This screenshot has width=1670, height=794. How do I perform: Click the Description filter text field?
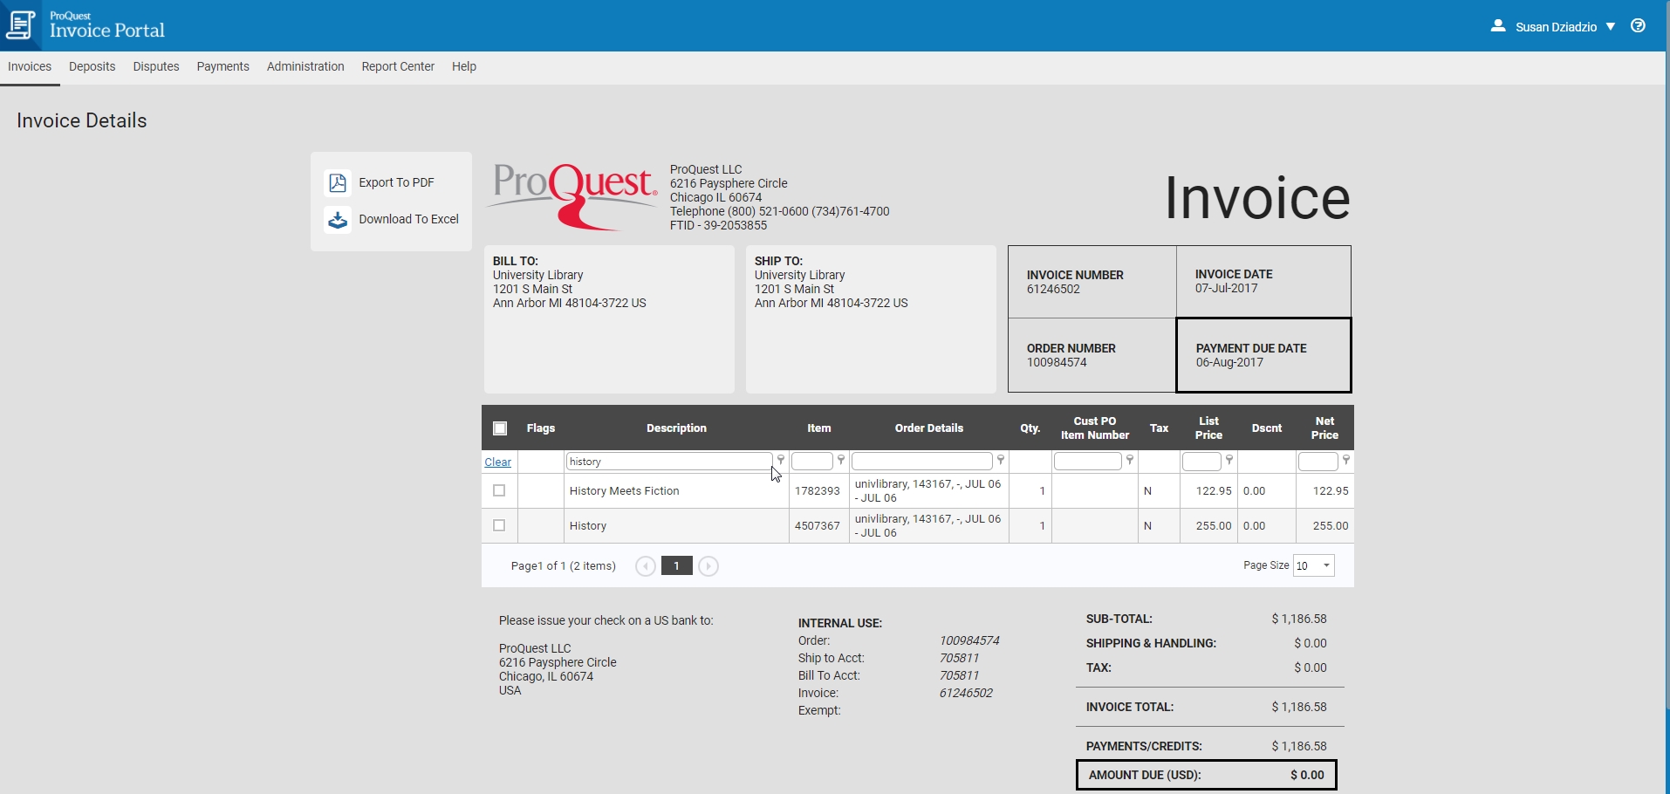pos(668,462)
